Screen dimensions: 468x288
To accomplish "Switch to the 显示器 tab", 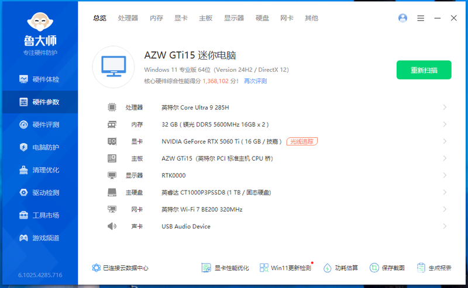I will click(x=234, y=18).
